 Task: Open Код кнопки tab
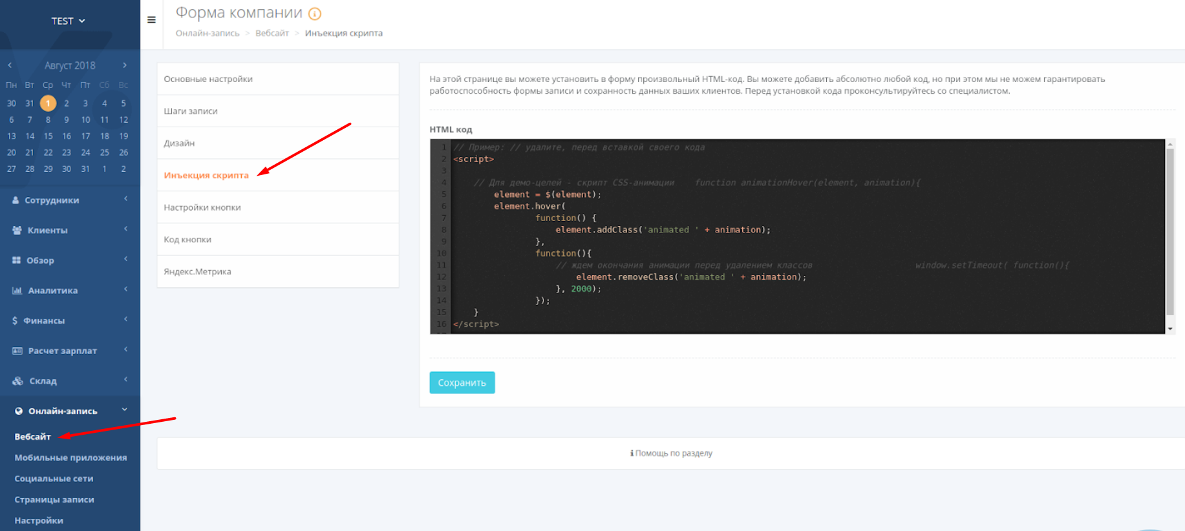pos(278,240)
